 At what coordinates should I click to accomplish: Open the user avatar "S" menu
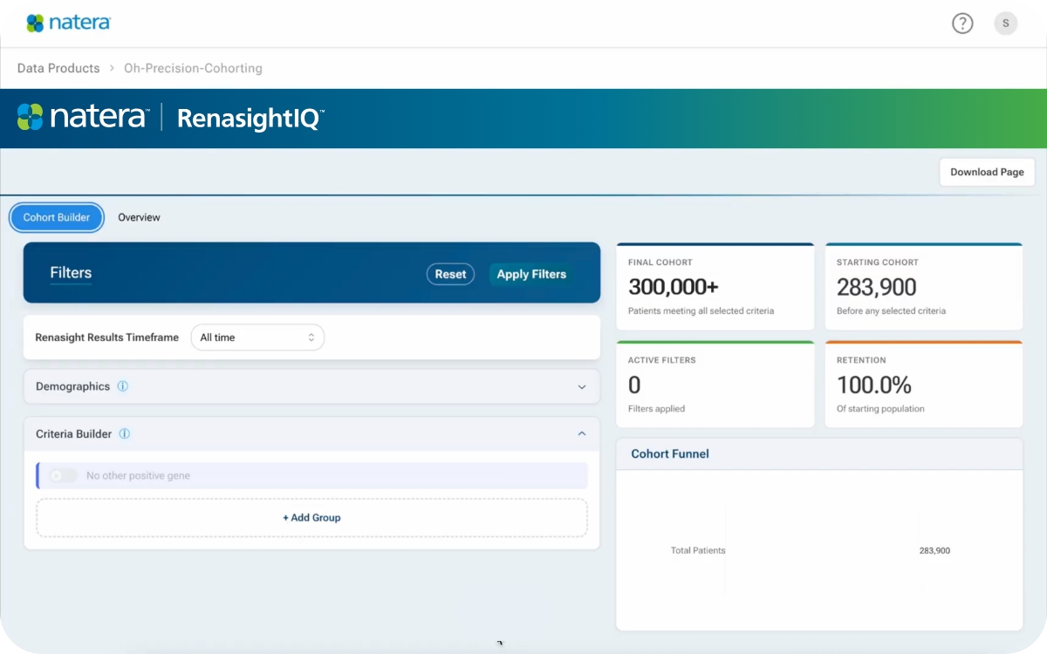pyautogui.click(x=1006, y=24)
